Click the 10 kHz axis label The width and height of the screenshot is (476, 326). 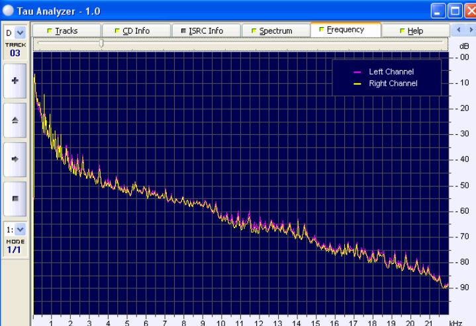pyautogui.click(x=221, y=323)
